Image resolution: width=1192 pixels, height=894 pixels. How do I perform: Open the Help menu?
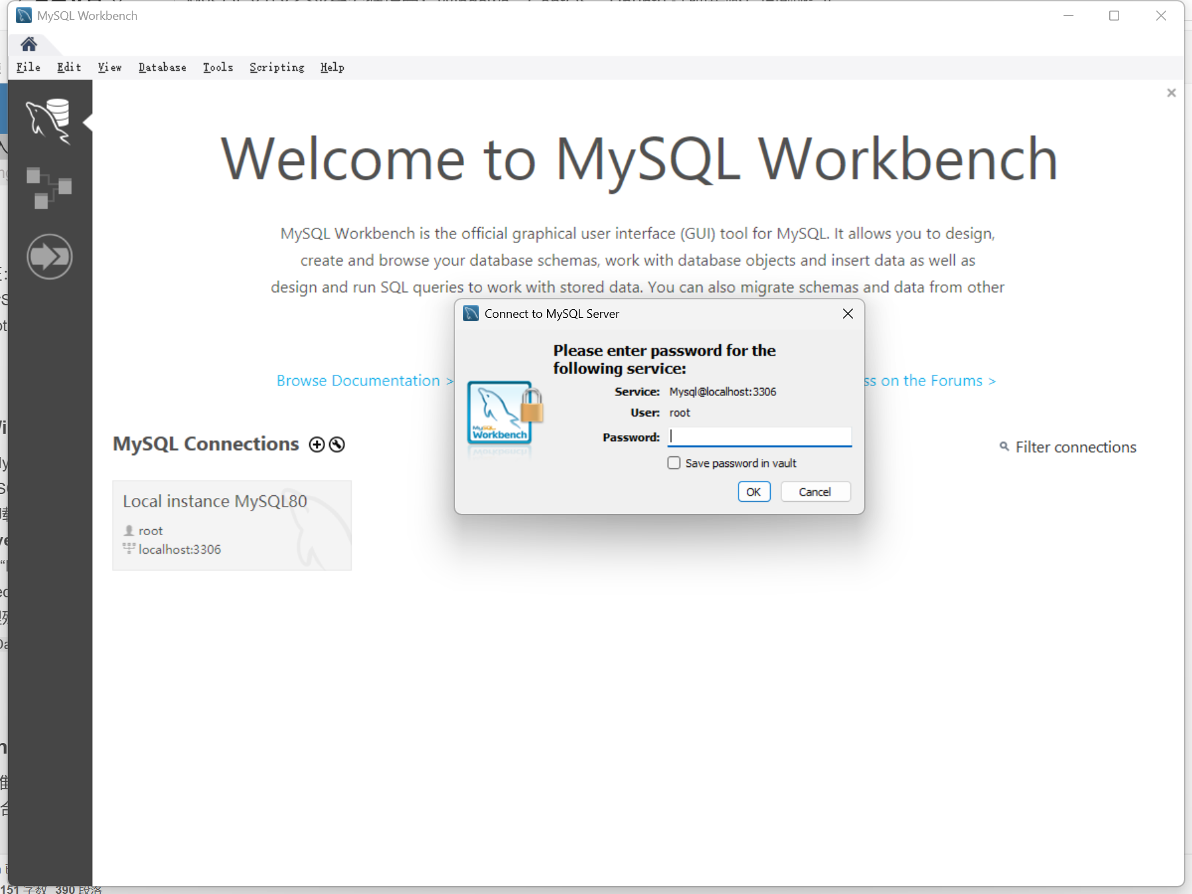point(332,68)
